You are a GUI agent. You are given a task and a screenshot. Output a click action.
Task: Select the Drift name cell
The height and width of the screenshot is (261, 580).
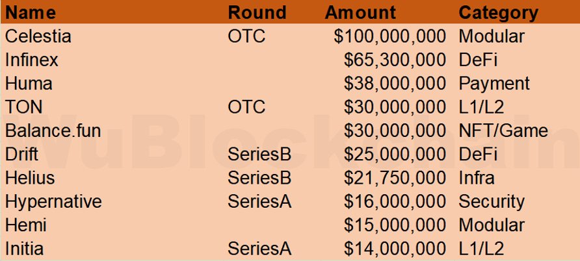(23, 155)
